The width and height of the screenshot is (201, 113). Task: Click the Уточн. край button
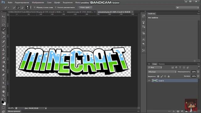(x=85, y=8)
